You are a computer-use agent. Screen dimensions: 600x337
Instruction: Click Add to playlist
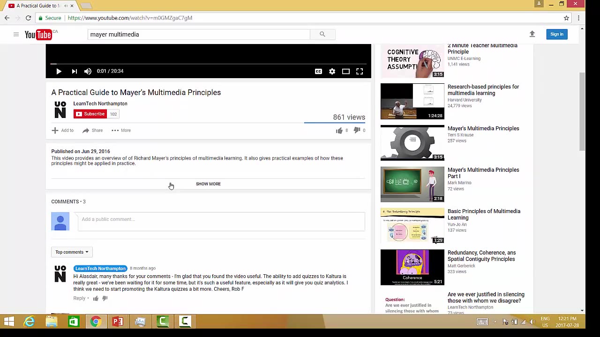coord(63,130)
